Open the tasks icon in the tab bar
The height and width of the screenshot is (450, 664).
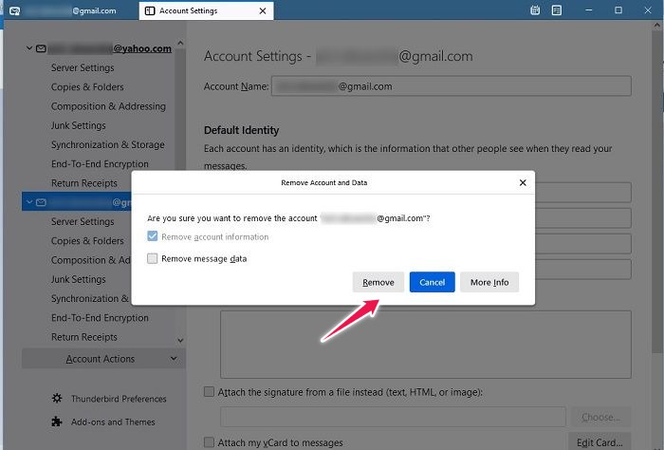[x=557, y=10]
